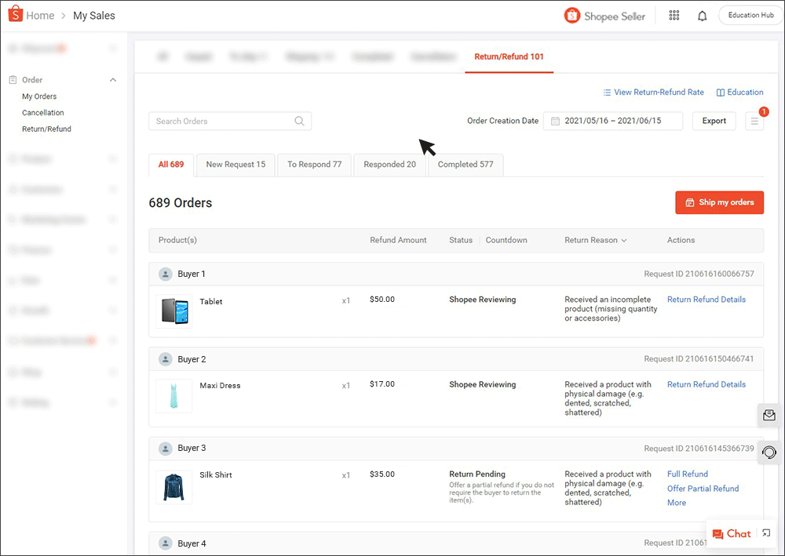Click the Export button

pos(714,122)
